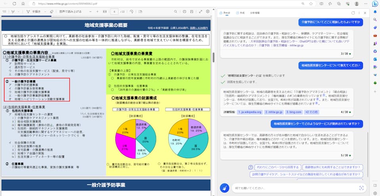Click the 代わりにこのページから回答する suggestion

pos(278,167)
